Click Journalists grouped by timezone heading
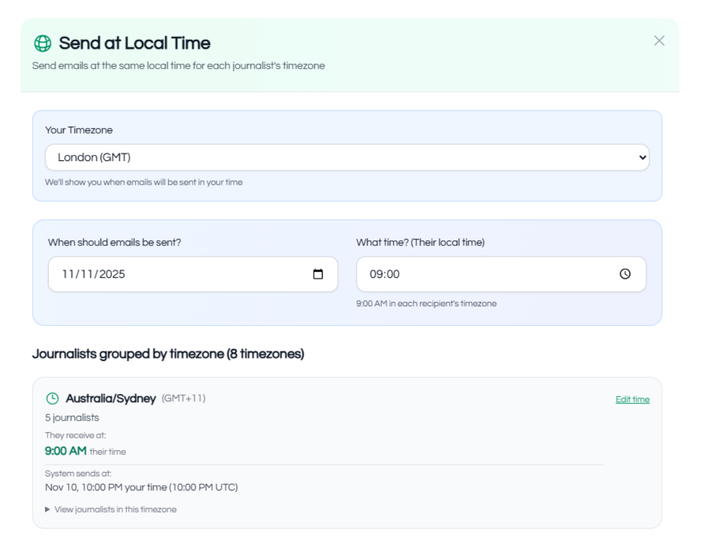The height and width of the screenshot is (550, 710). (x=168, y=354)
